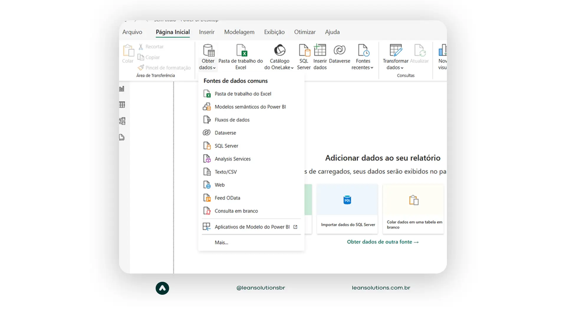
Task: Click the Importar dados do SQL Server card
Action: (x=347, y=209)
